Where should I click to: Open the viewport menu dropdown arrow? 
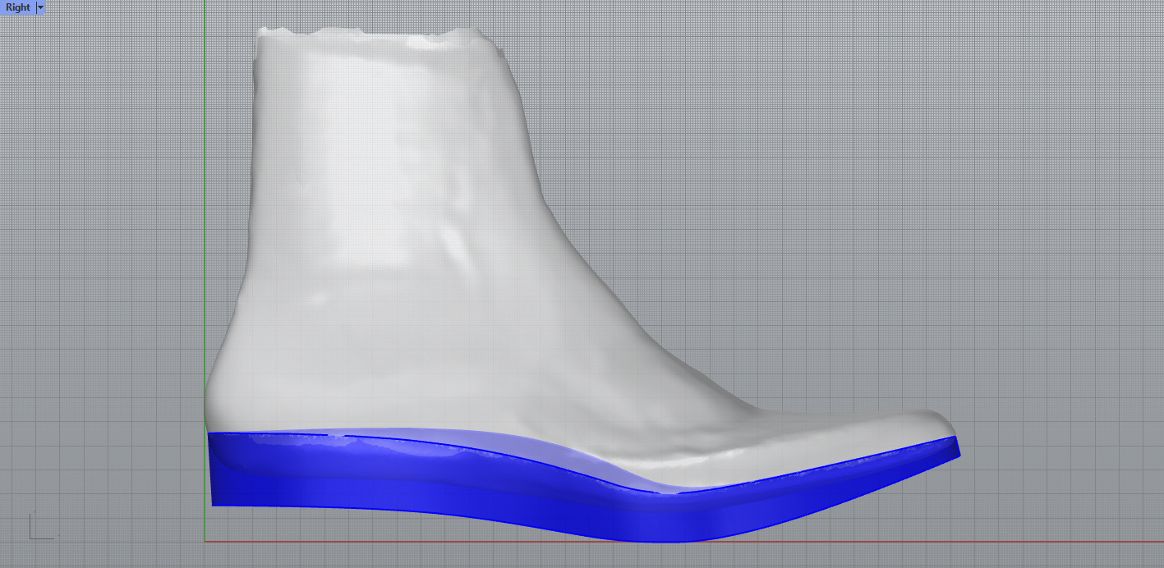click(41, 7)
